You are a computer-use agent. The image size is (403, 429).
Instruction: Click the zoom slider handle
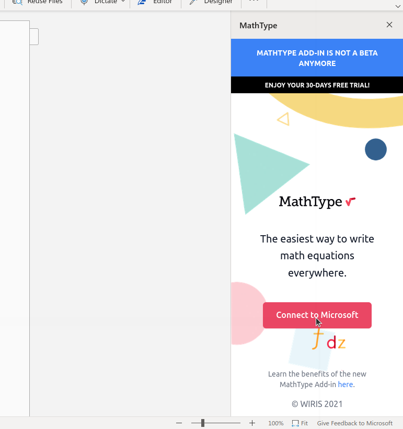203,423
